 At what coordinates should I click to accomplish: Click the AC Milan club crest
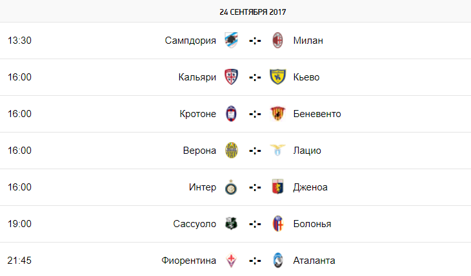277,40
